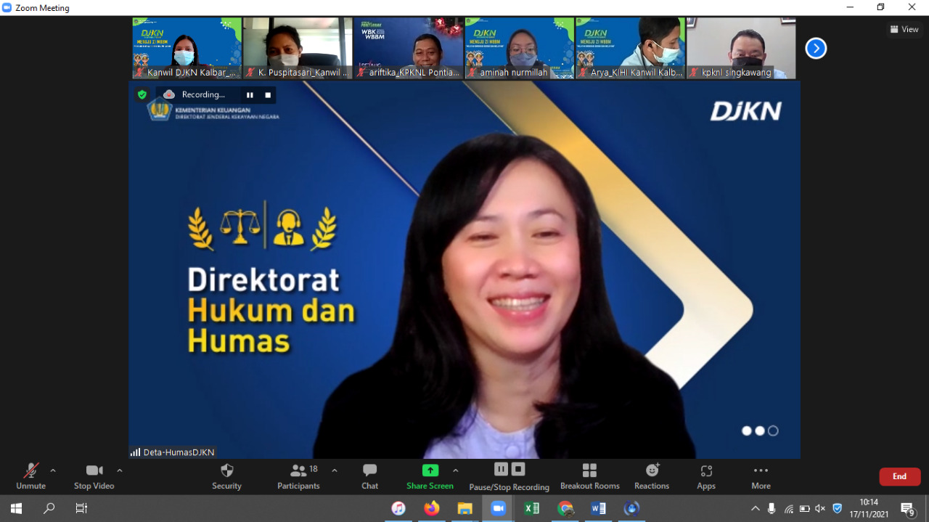Select kpknl singkawang video thumbnail
Viewport: 929px width, 522px height.
[741, 48]
